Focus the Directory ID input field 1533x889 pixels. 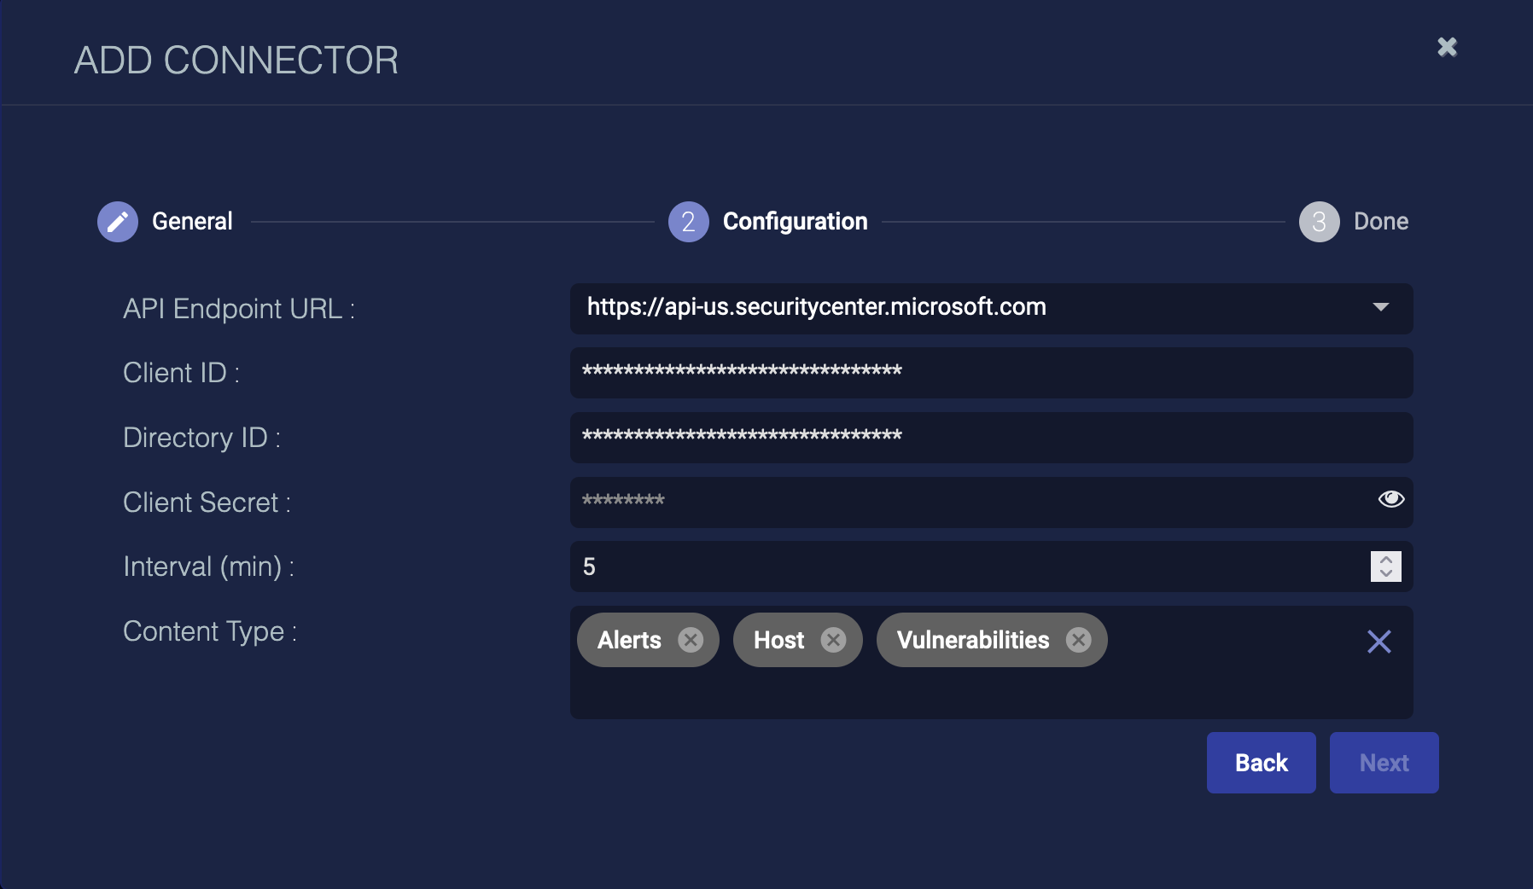pyautogui.click(x=990, y=438)
